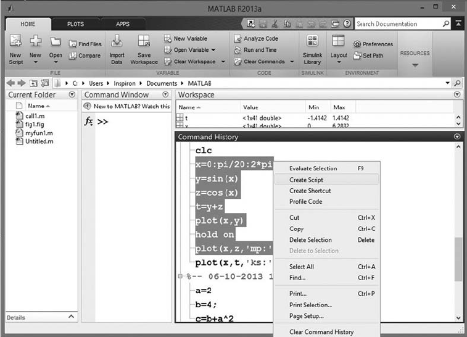The width and height of the screenshot is (467, 337).
Task: Click the back arrow in the address bar
Action: coord(10,83)
